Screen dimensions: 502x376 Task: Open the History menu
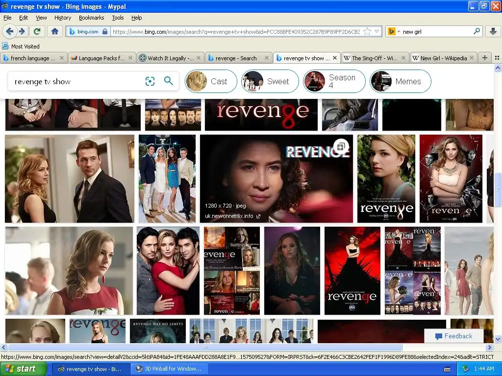tap(63, 18)
